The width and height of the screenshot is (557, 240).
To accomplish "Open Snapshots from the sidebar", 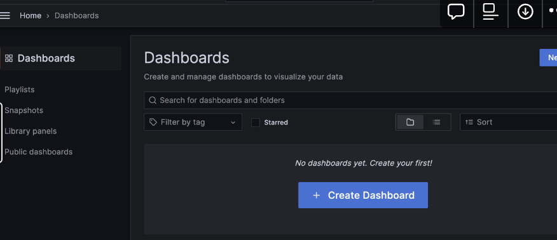I will [24, 110].
